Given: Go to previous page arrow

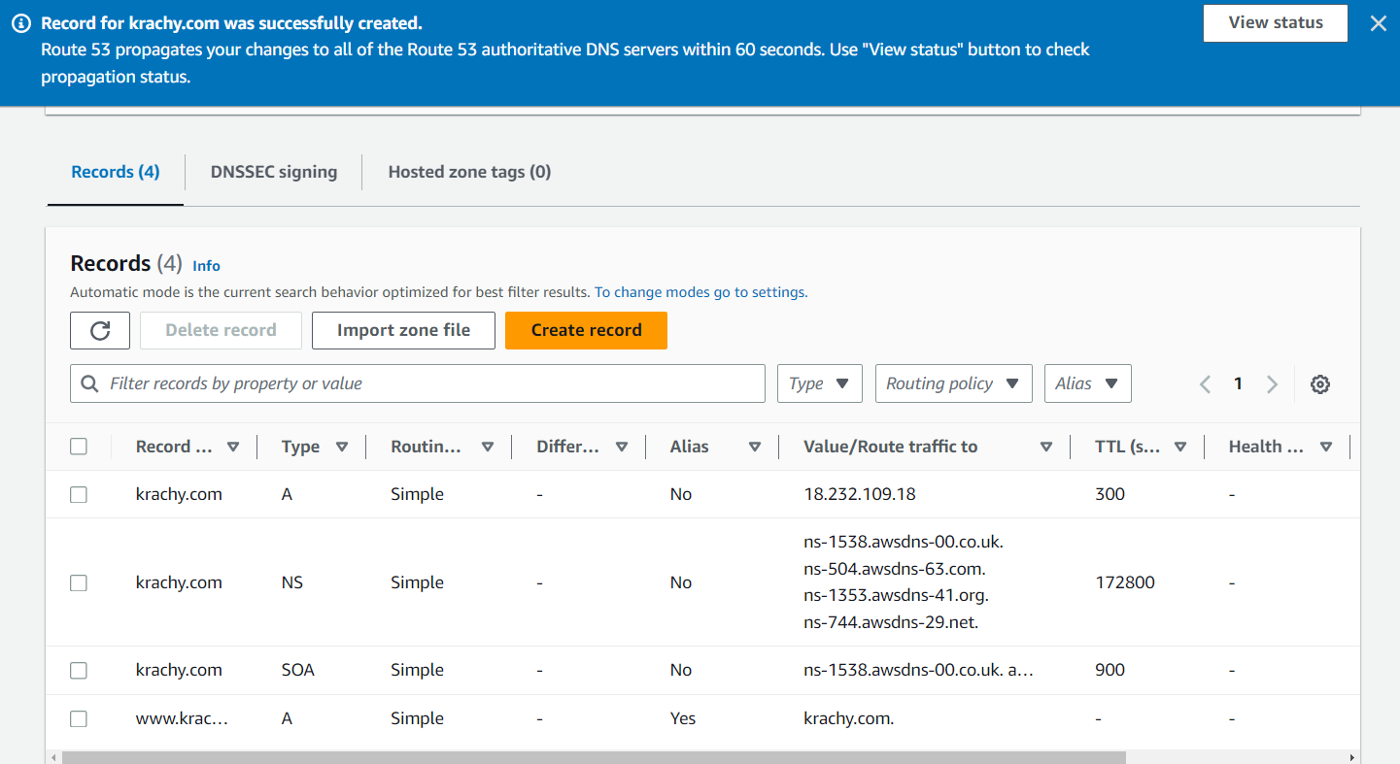Looking at the screenshot, I should point(1205,384).
